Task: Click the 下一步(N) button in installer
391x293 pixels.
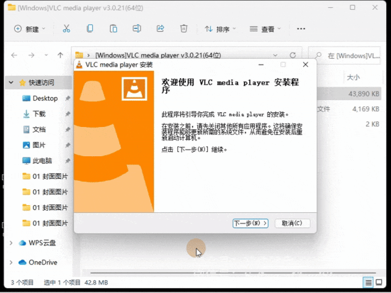Action: coord(250,223)
